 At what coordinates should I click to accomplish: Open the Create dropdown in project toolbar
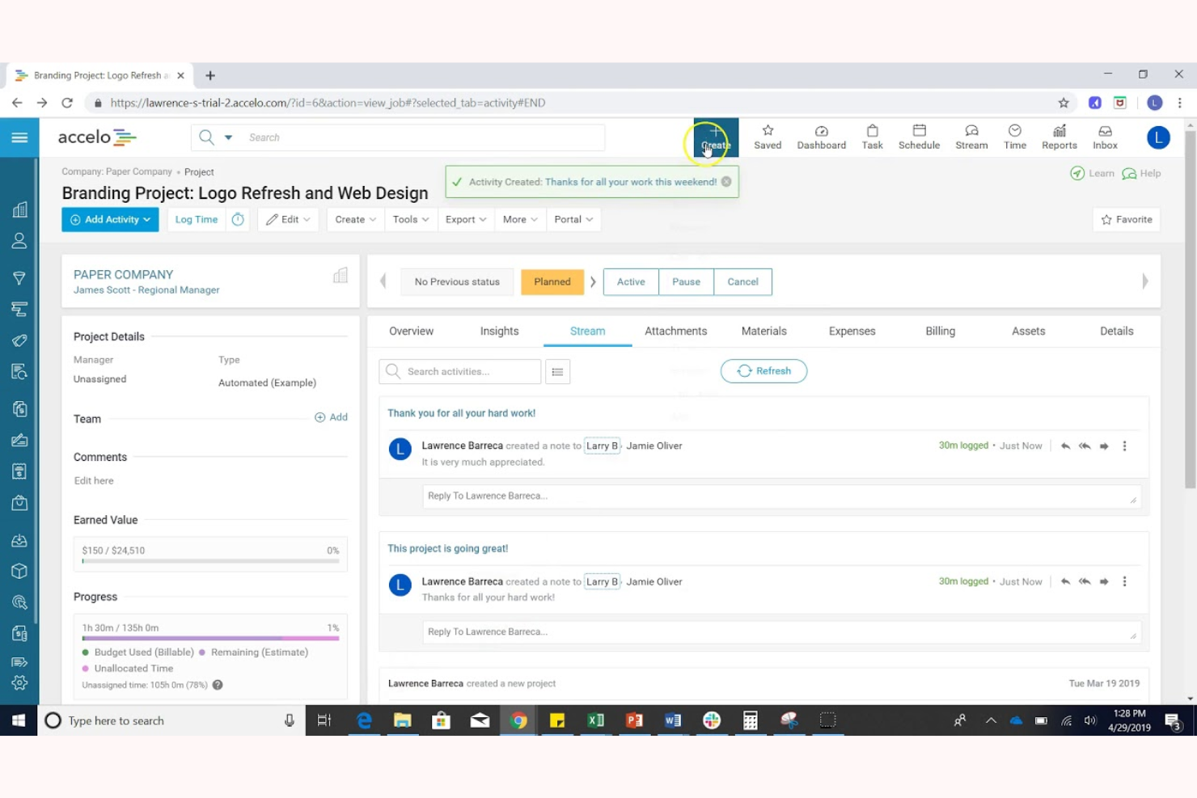[x=355, y=220]
